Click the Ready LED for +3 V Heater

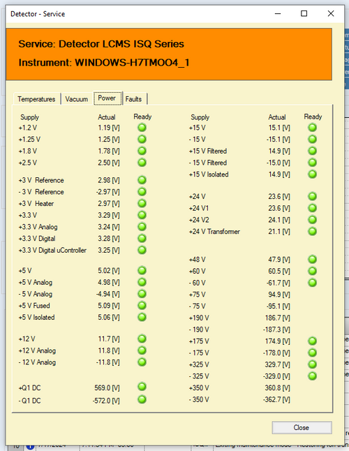pyautogui.click(x=142, y=203)
